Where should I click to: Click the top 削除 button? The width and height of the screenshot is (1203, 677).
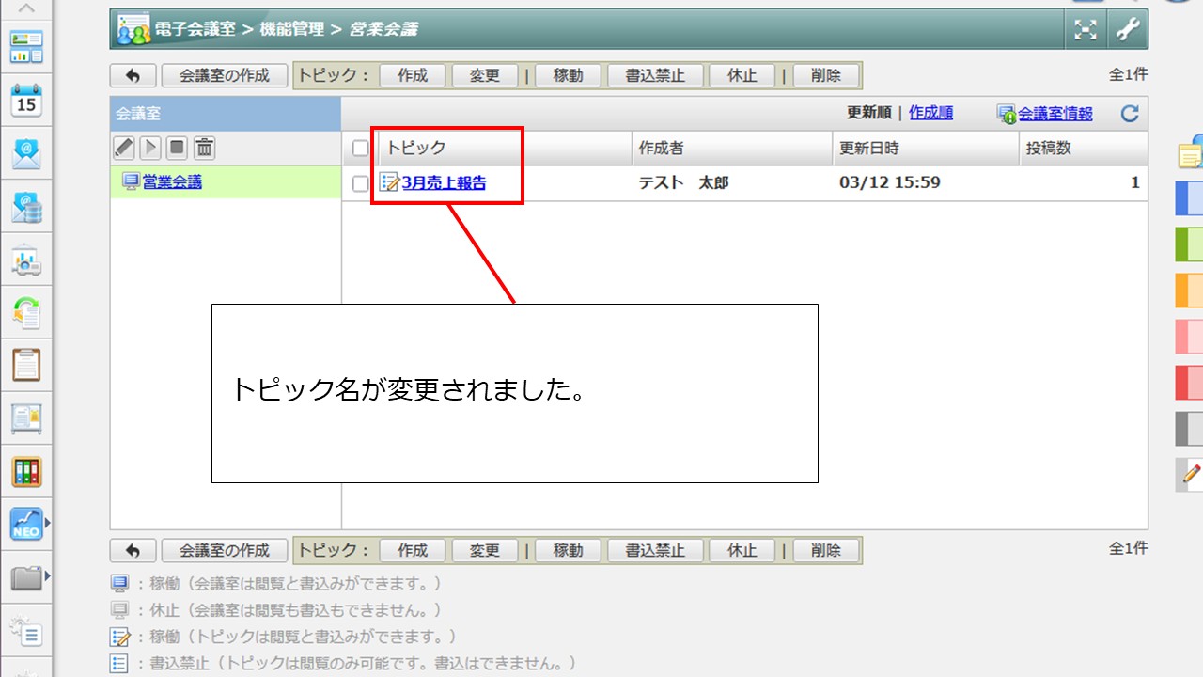tap(825, 75)
